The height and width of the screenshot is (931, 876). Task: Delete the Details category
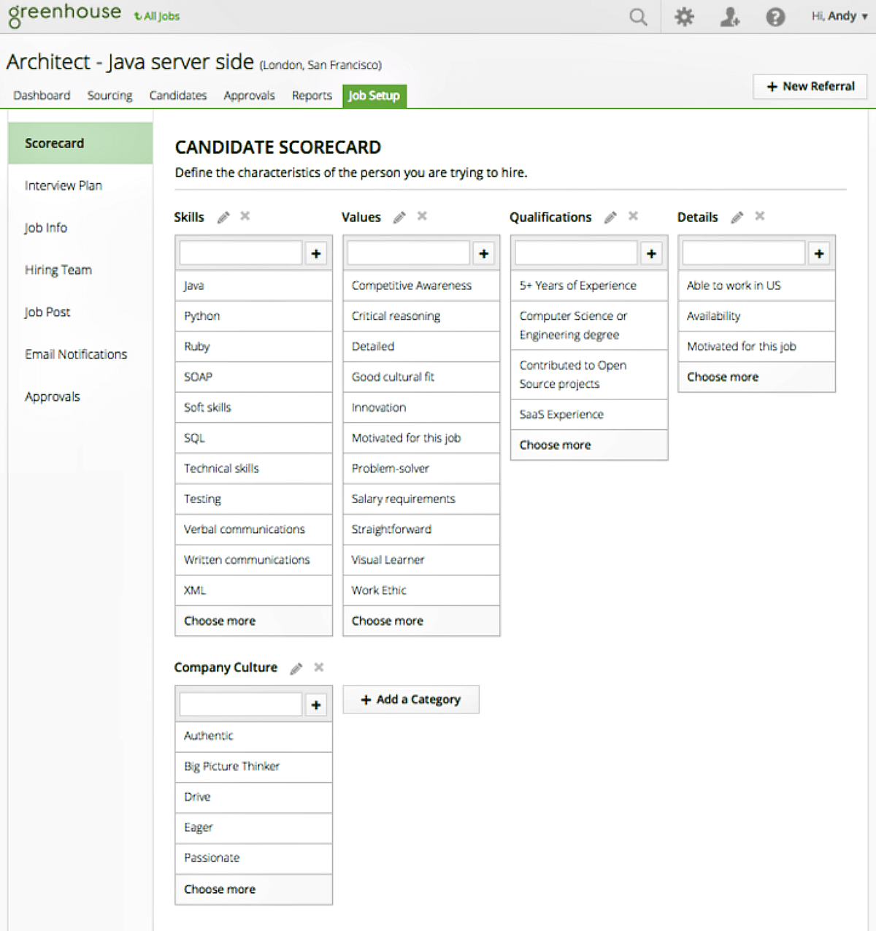[x=759, y=216]
